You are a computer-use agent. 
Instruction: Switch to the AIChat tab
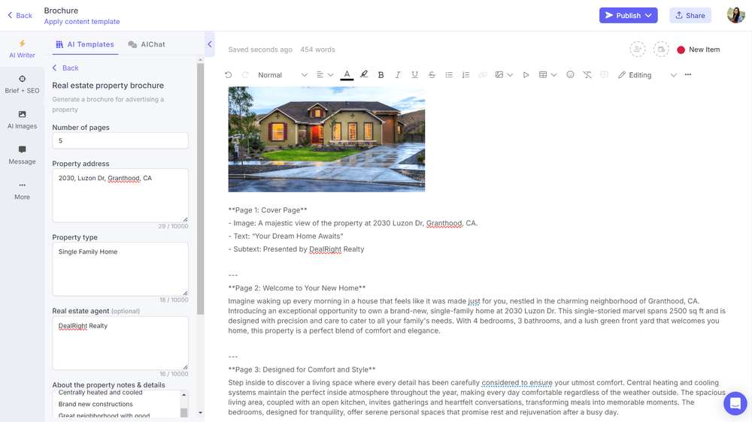coord(147,44)
